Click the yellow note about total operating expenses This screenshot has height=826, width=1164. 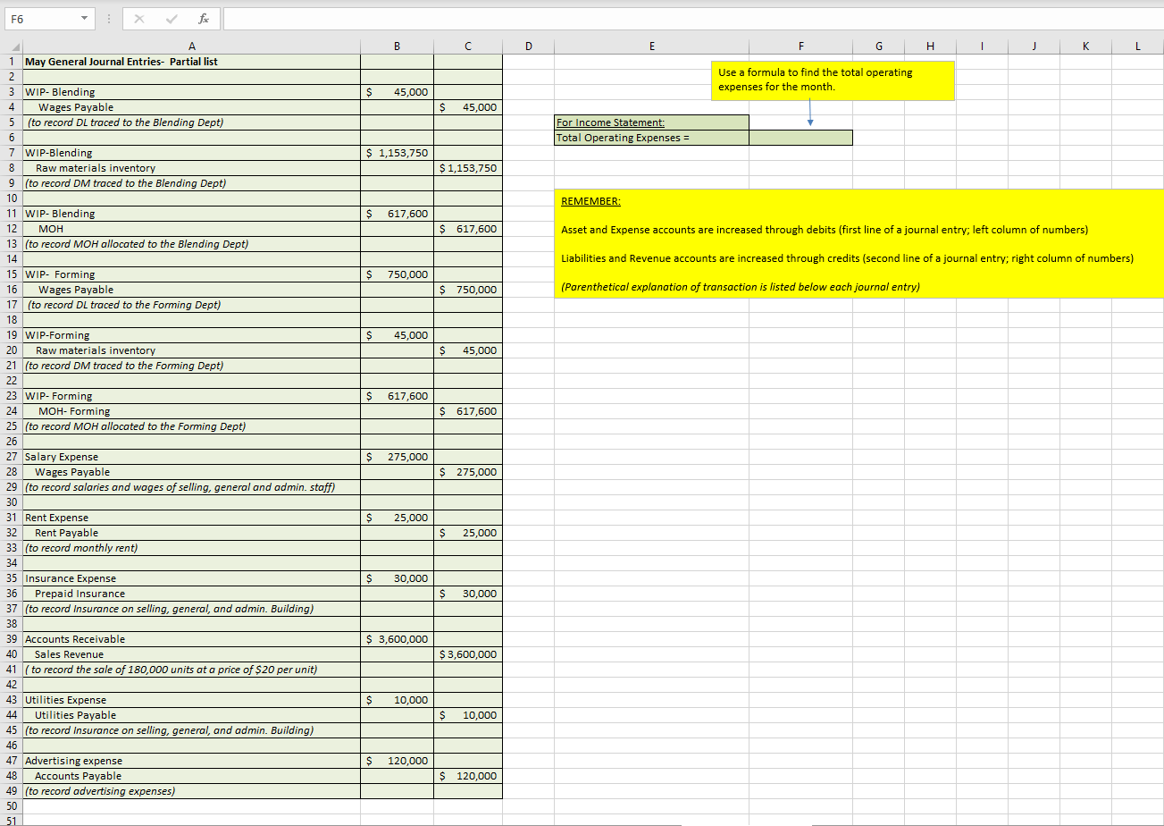coord(833,80)
